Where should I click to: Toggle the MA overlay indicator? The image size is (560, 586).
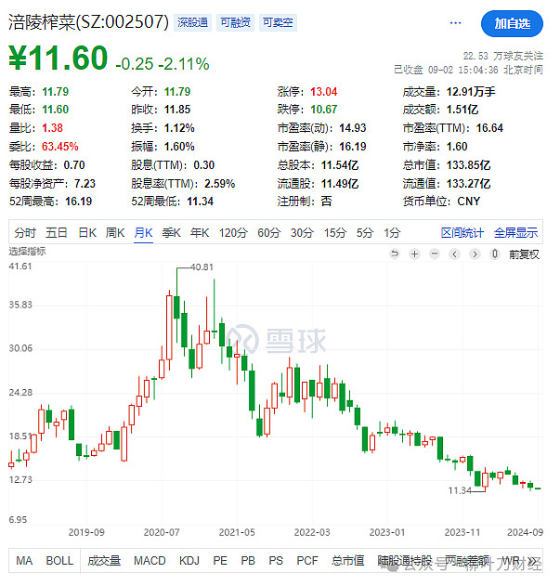pos(24,561)
